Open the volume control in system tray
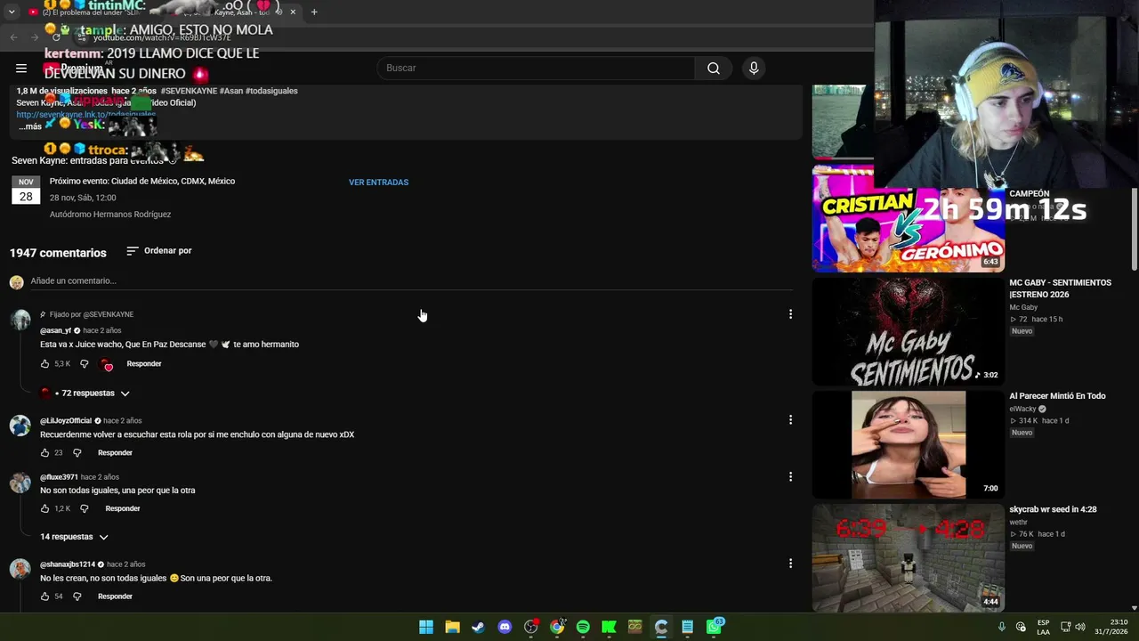The image size is (1139, 641). (1080, 627)
